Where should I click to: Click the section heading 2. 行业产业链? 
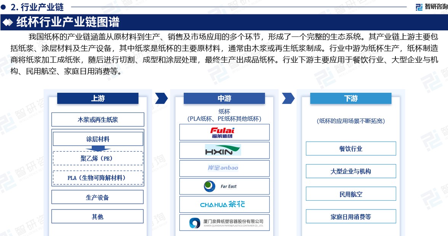(37, 7)
